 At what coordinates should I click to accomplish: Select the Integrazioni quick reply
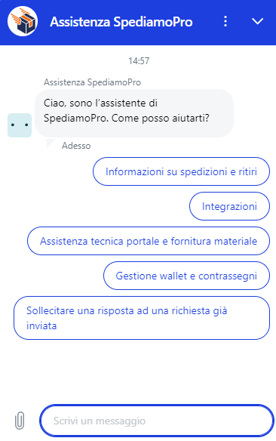coord(229,206)
